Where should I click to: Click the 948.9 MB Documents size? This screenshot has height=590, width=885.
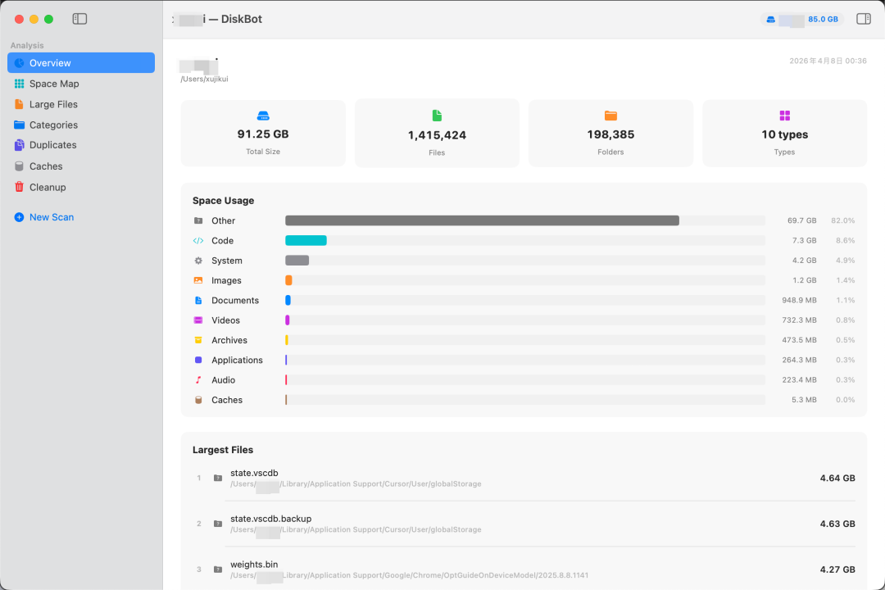tap(799, 301)
